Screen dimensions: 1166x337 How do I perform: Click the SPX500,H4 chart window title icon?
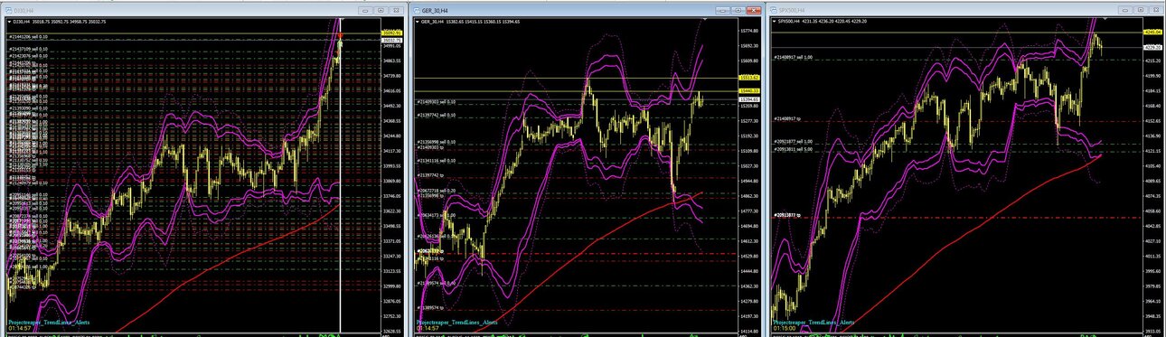coord(774,11)
